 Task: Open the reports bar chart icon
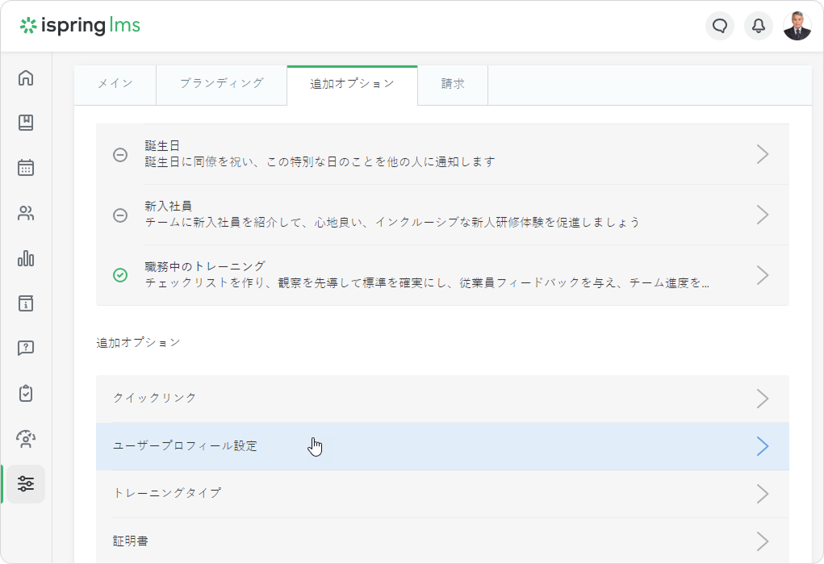[26, 258]
